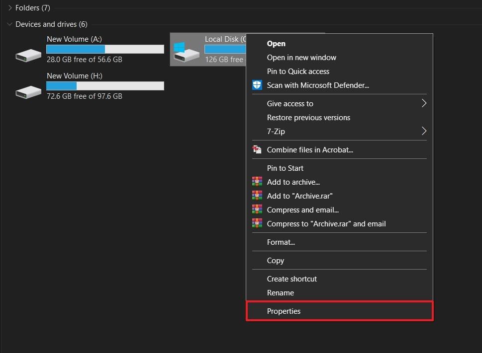482x353 pixels.
Task: Click the WinRAR icon beside Add to archive...
Action: (x=257, y=182)
